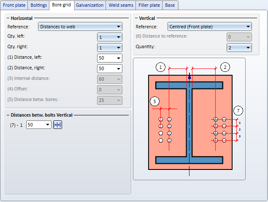268x202 pixels.
Task: Click circled number 1 in the diagram
Action: [x=160, y=67]
